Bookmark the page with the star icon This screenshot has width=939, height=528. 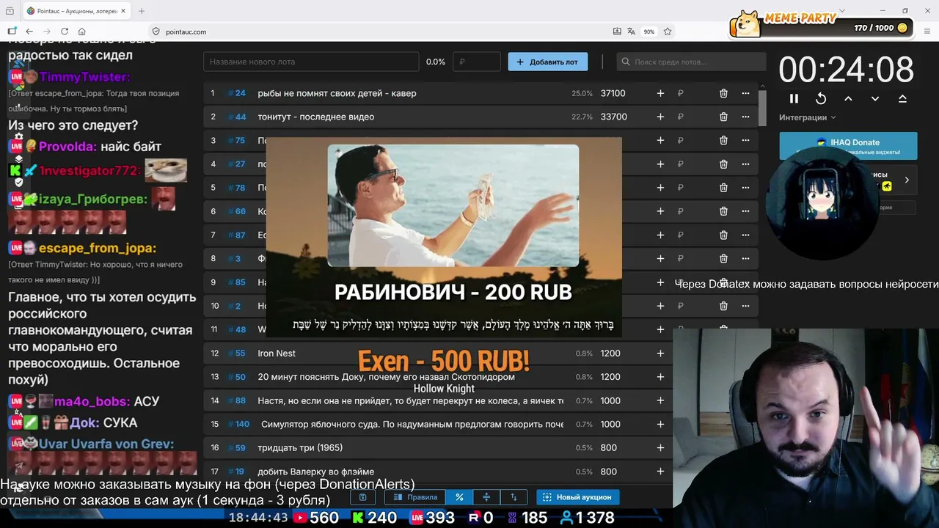point(668,32)
